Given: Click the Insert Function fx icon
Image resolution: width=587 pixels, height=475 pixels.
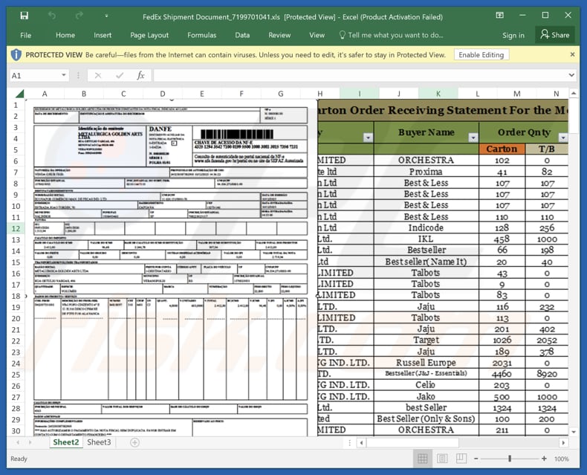Looking at the screenshot, I should pyautogui.click(x=140, y=75).
